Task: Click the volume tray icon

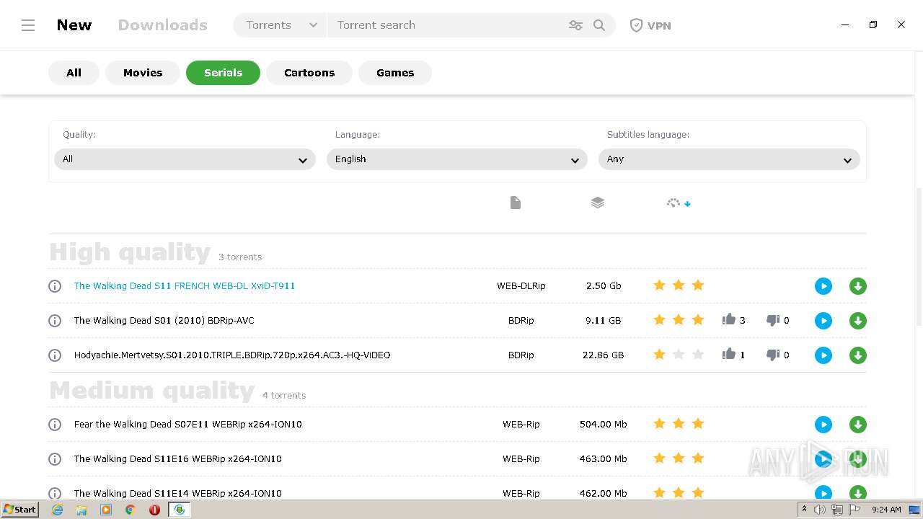Action: 820,510
